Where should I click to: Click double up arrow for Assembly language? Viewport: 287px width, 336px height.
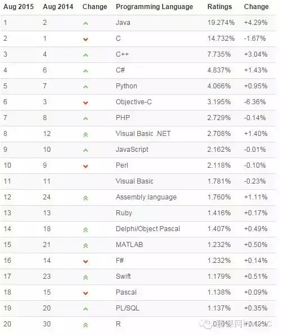(85, 198)
